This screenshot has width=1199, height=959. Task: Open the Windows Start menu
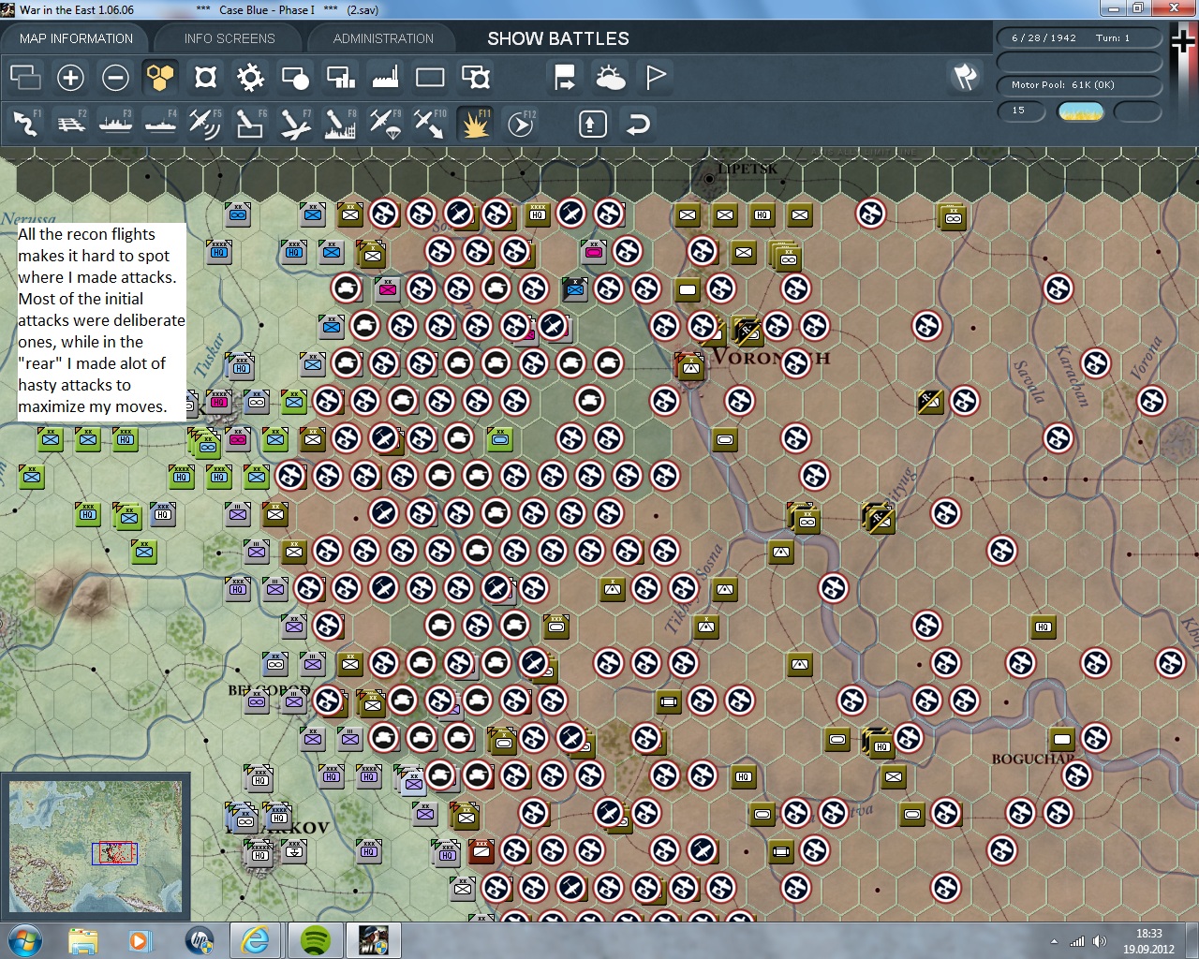point(23,940)
